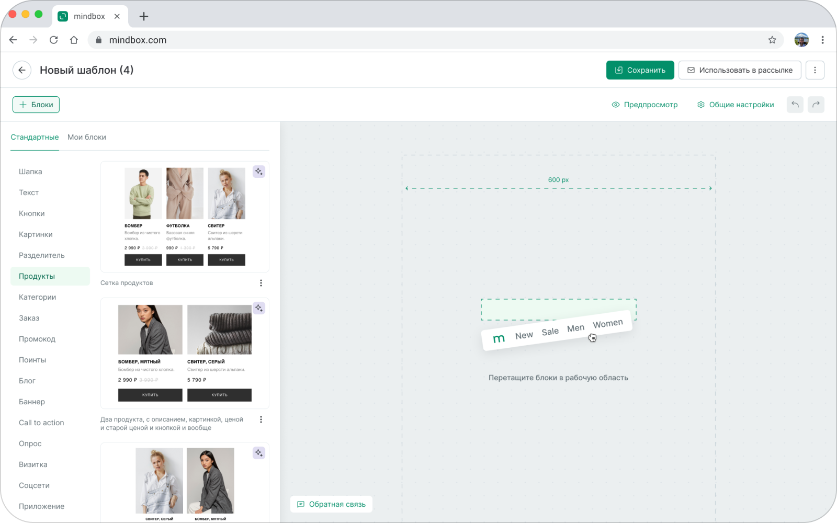Go back from the template editor

(x=22, y=70)
